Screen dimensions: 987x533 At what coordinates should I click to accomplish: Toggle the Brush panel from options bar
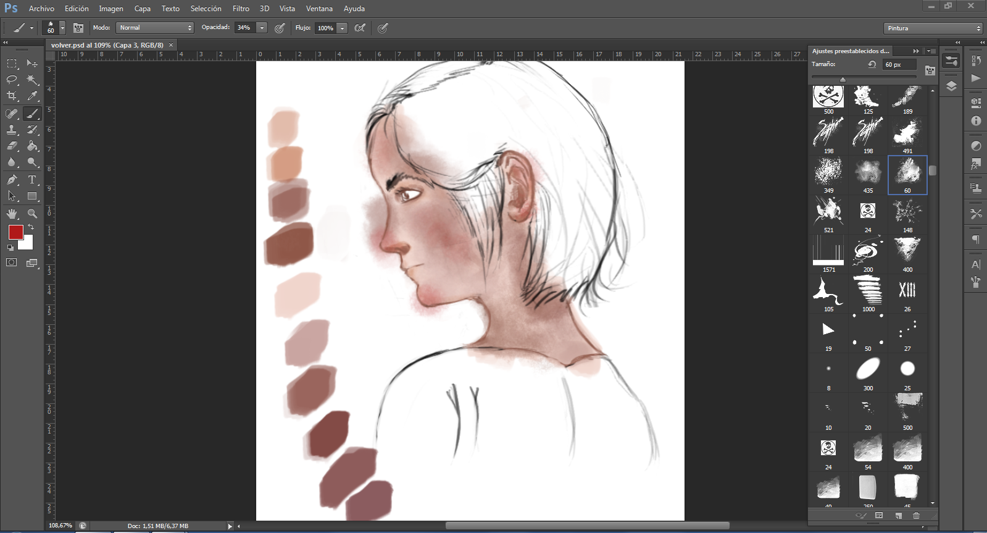(78, 28)
